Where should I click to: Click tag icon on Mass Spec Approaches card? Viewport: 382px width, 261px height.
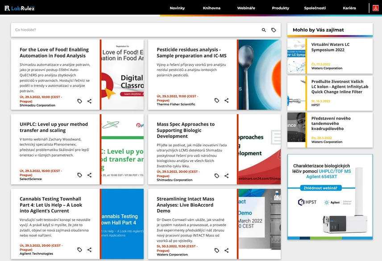[217, 176]
